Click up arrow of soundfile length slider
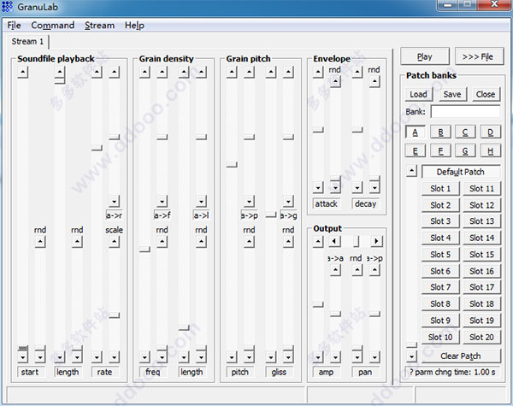The height and width of the screenshot is (406, 513). (x=60, y=72)
